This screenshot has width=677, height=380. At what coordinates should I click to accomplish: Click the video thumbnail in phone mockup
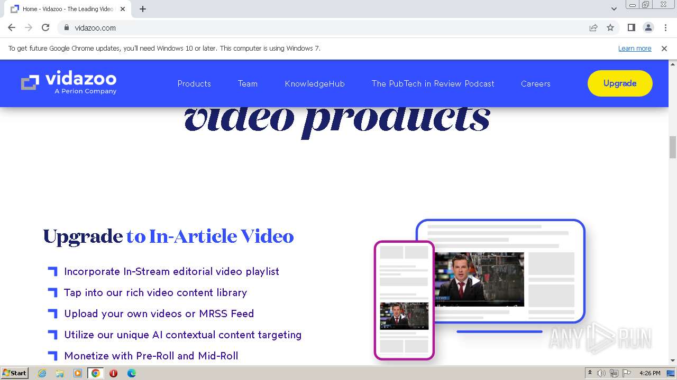pyautogui.click(x=404, y=316)
